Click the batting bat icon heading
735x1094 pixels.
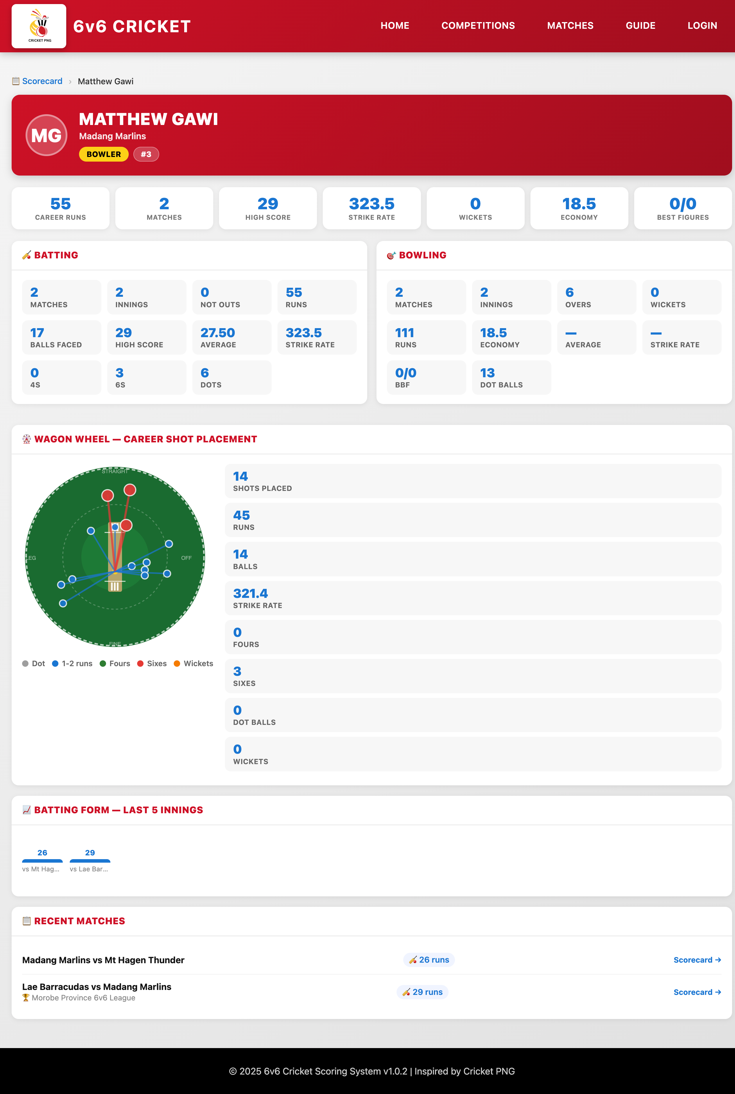tap(26, 255)
